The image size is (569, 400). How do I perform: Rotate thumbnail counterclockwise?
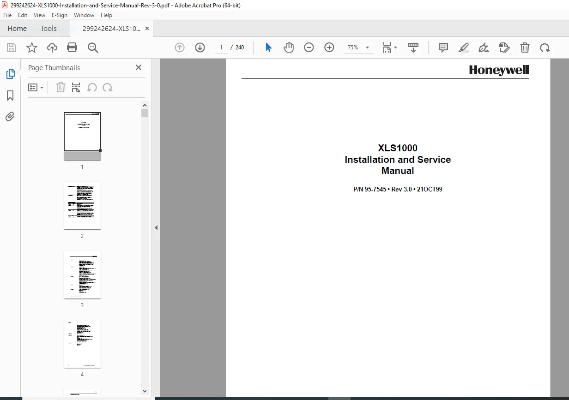click(92, 88)
